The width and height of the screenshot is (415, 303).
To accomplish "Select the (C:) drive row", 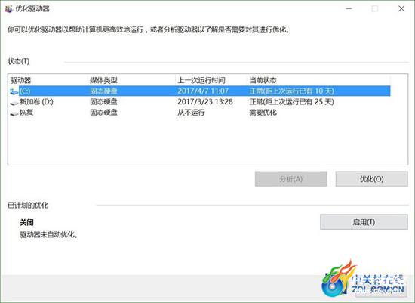I will [x=200, y=91].
